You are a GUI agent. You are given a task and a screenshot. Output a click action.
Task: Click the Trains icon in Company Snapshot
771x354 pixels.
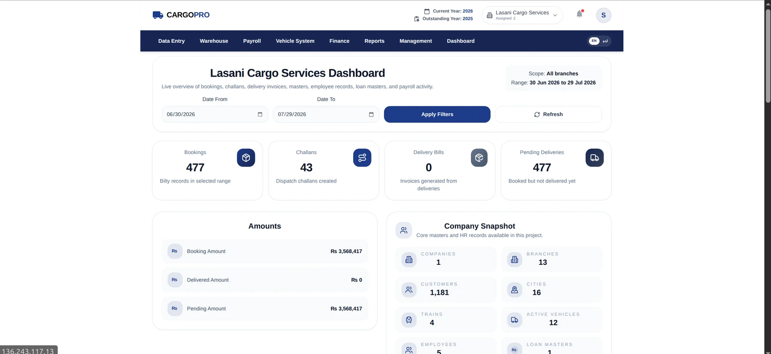pos(409,320)
